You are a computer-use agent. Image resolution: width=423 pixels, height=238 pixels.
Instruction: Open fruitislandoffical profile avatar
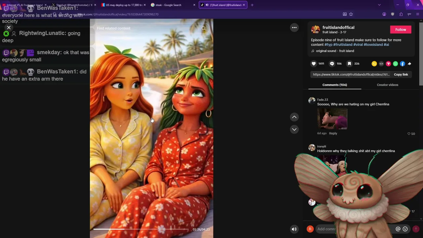coord(315,29)
